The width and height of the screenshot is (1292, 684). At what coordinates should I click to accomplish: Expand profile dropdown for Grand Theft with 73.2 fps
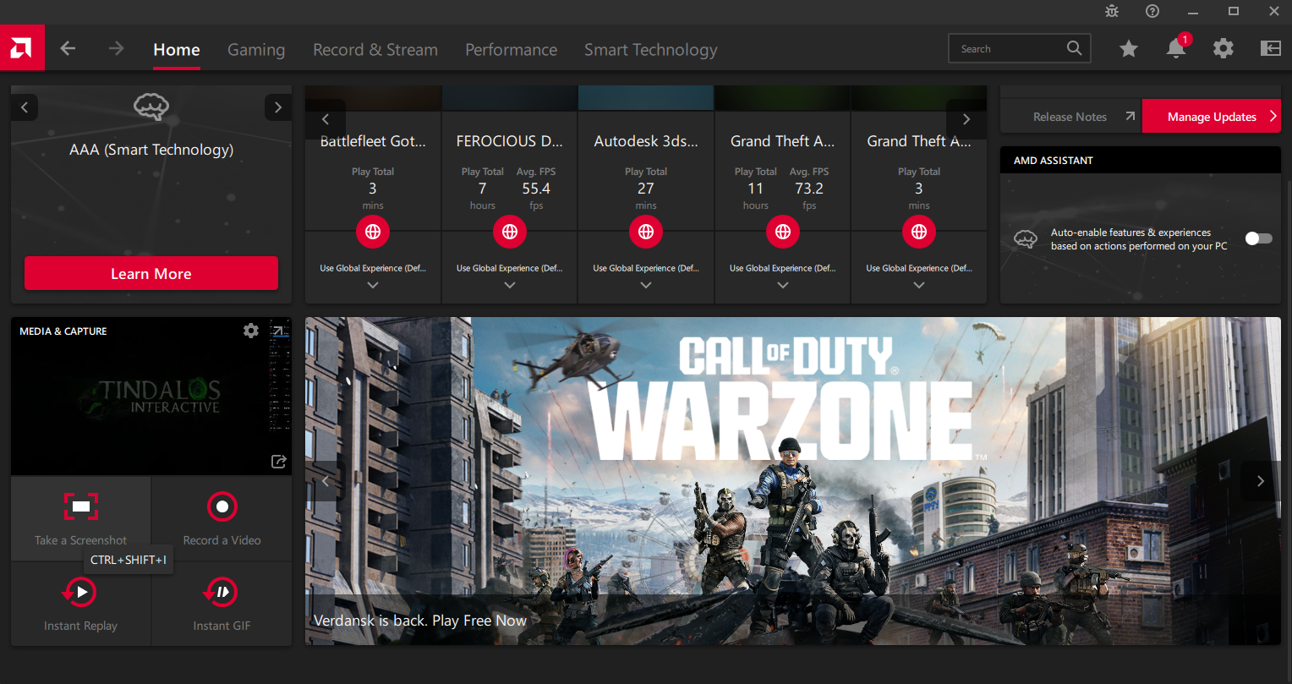tap(783, 285)
